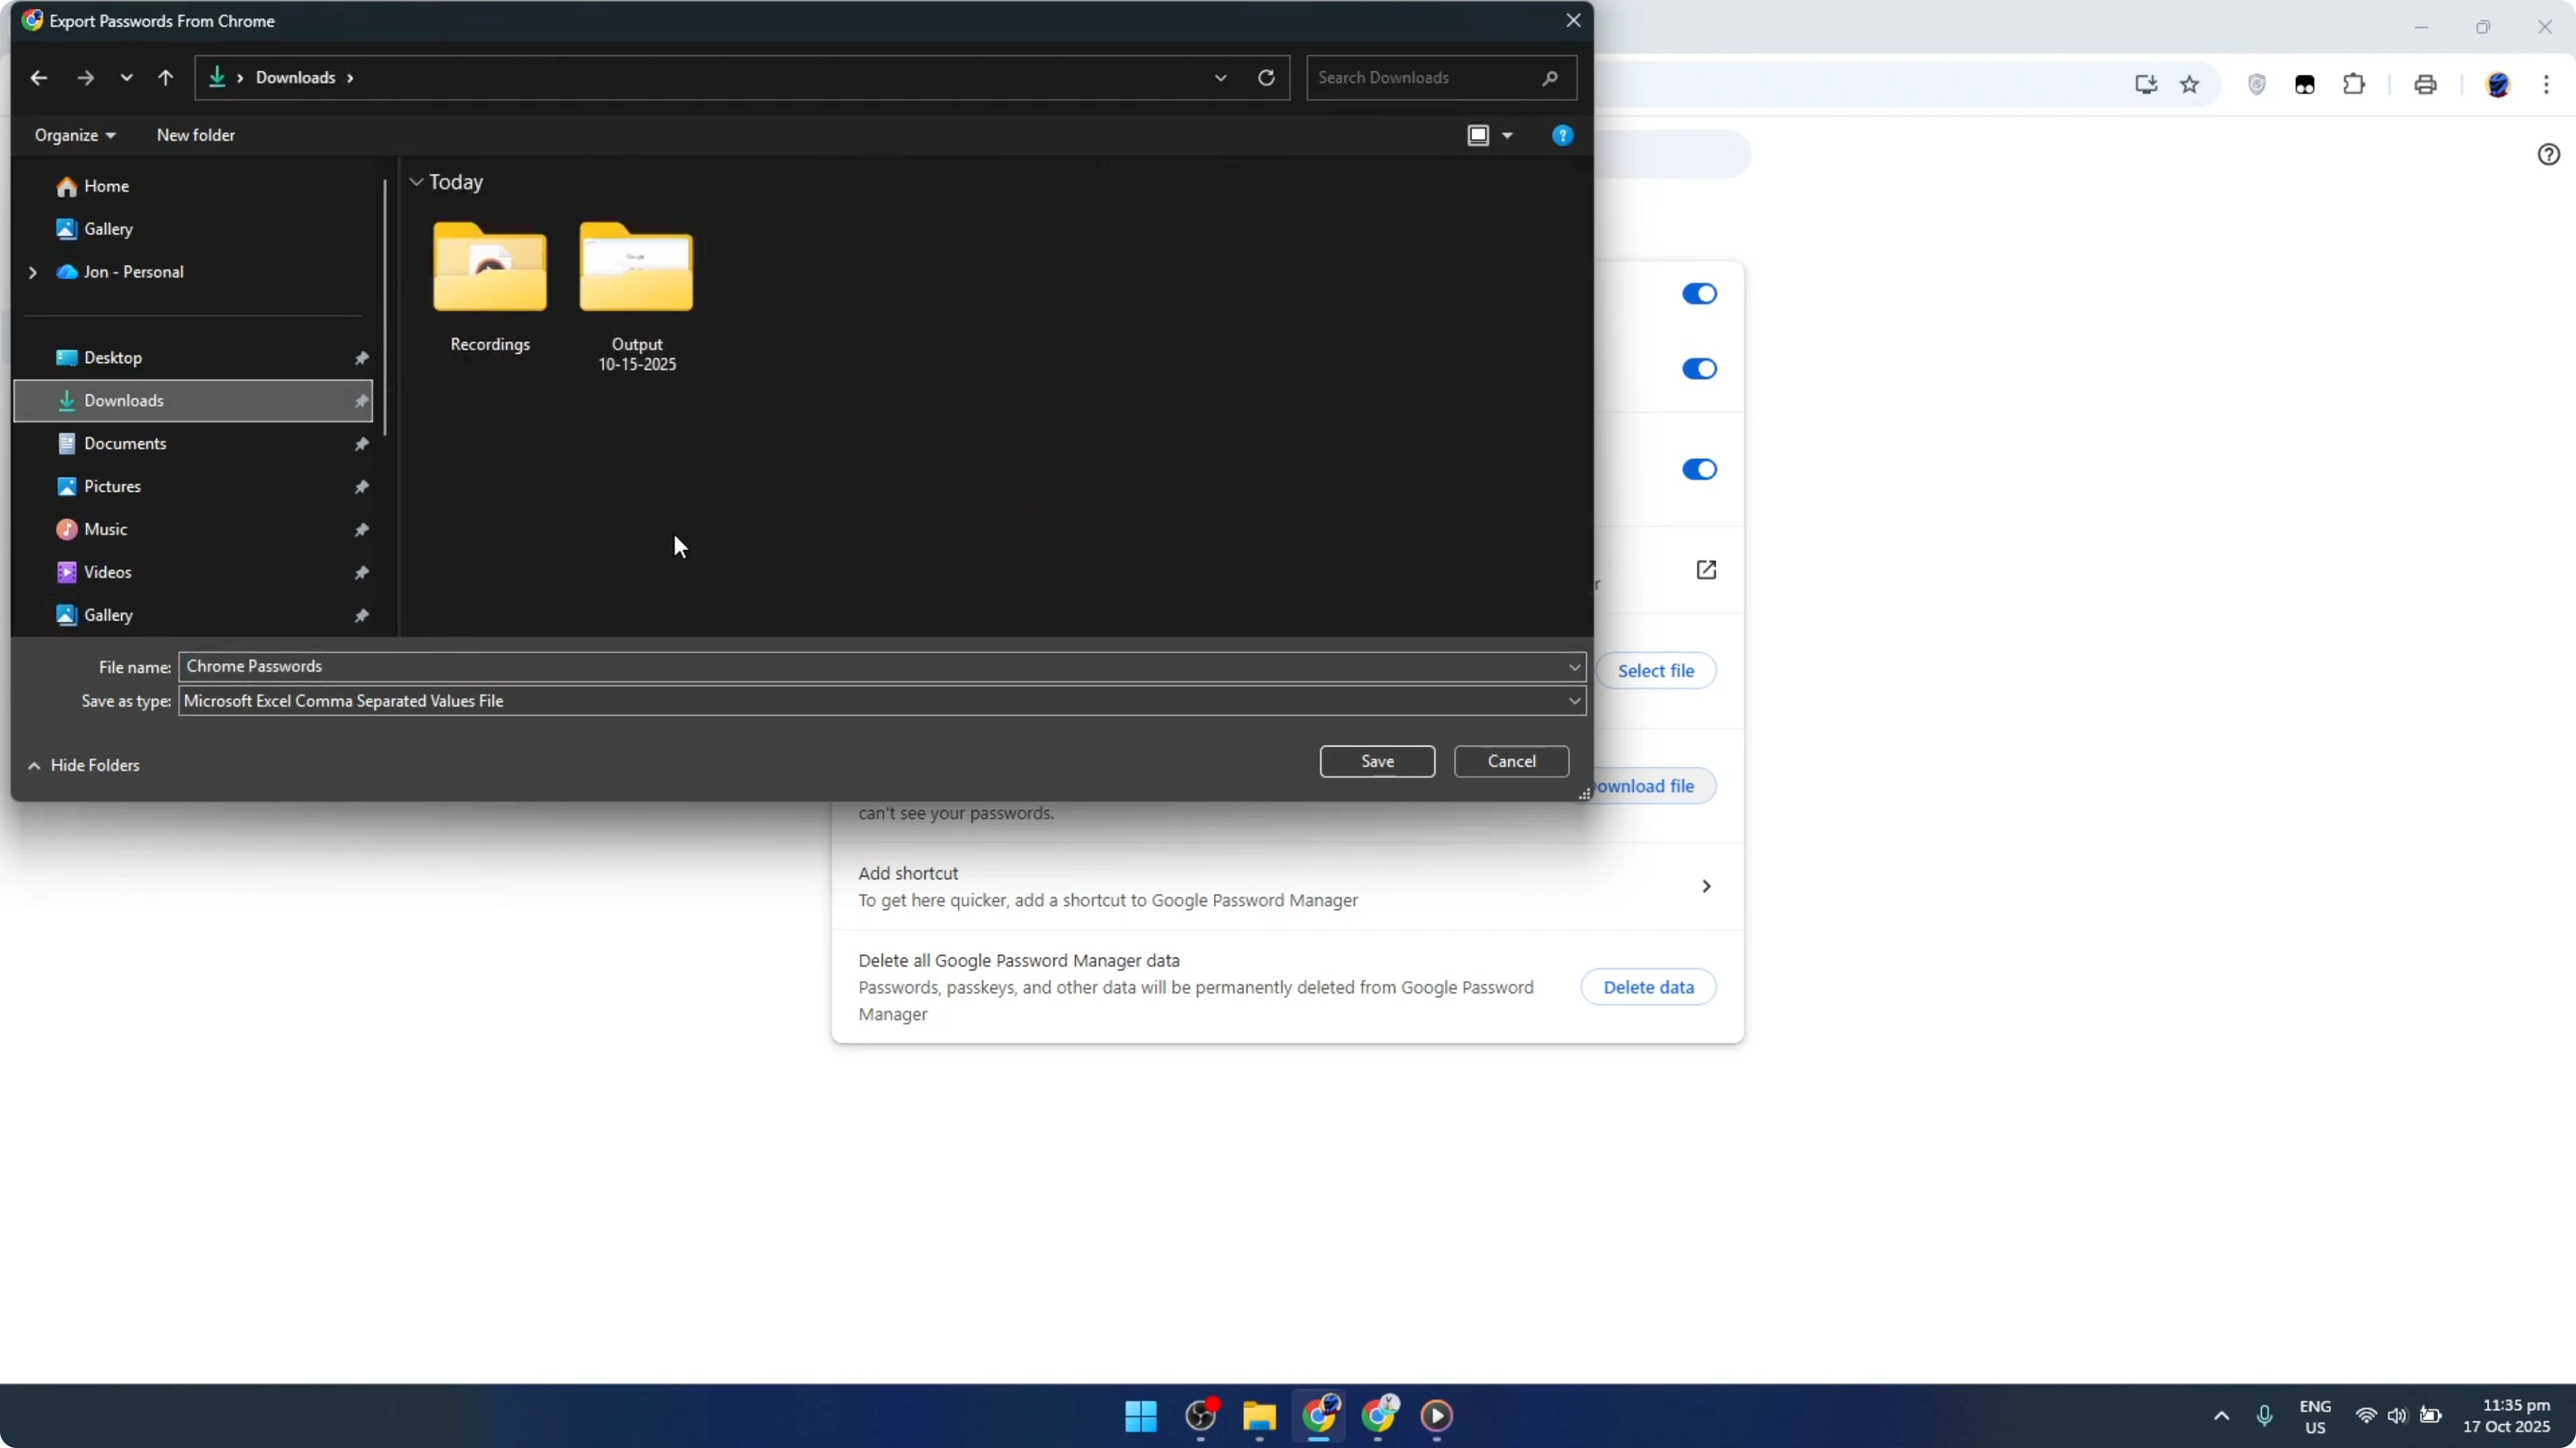Select pinned Gallery in quick access
2576x1448 pixels.
click(x=194, y=616)
